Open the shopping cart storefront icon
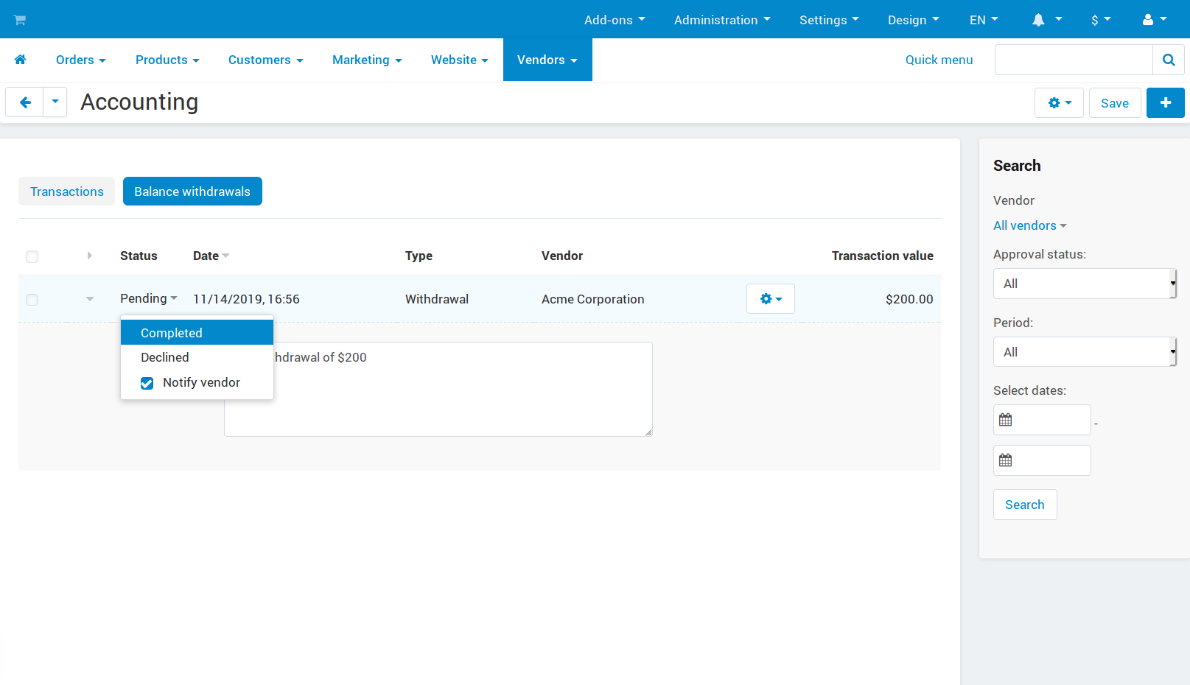1190x685 pixels. tap(20, 20)
